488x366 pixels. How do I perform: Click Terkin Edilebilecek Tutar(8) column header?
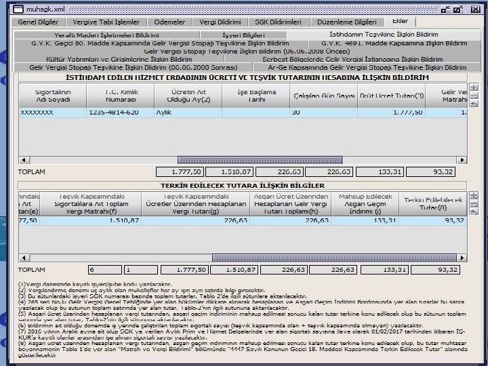(x=433, y=204)
